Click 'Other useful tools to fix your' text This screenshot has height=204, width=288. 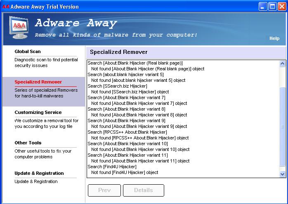click(x=43, y=151)
